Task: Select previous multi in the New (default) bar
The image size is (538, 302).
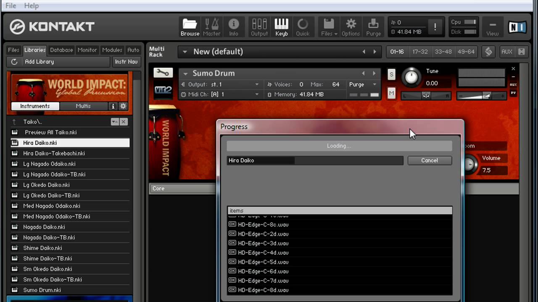Action: point(364,52)
